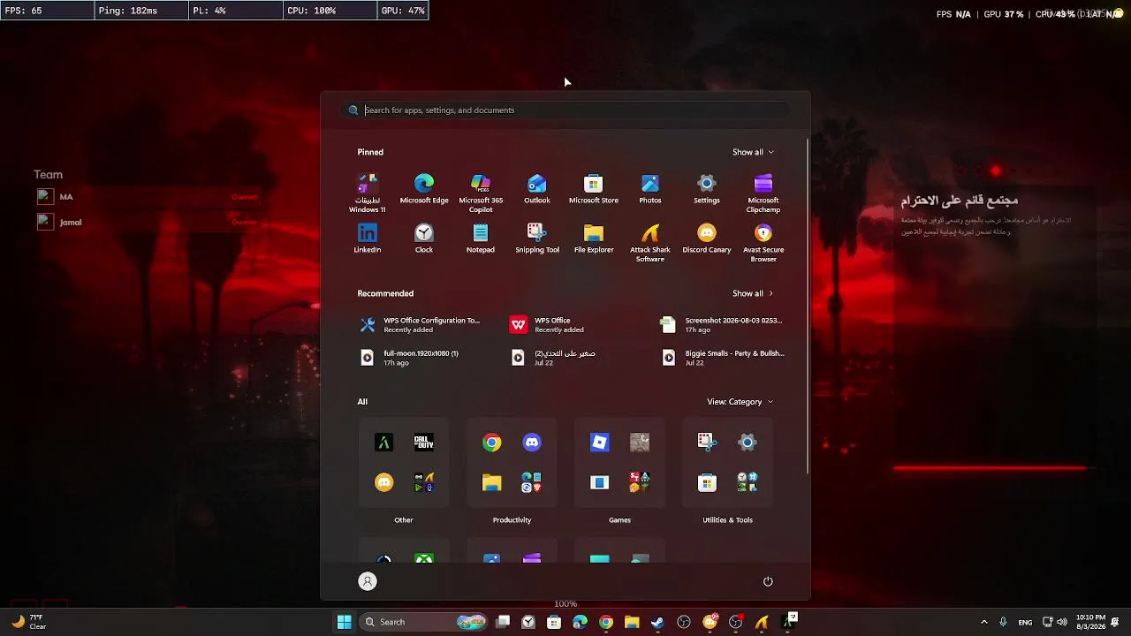Show all Recommended items
The image size is (1131, 636).
[753, 293]
